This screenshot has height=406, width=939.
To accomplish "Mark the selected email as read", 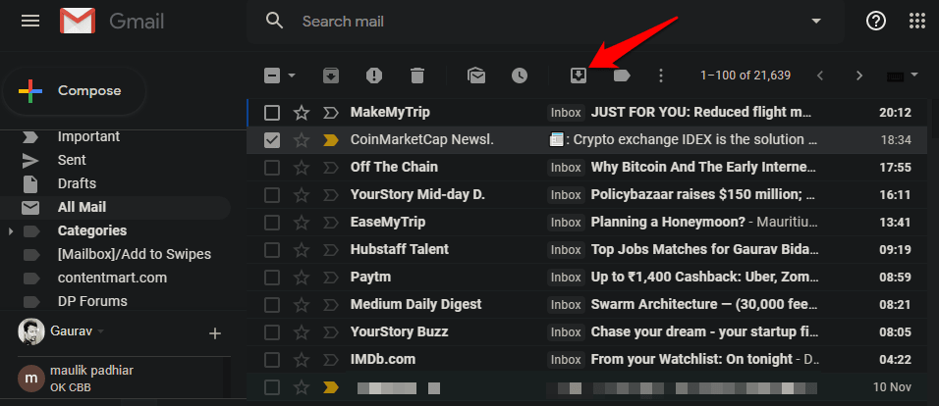I will 476,76.
